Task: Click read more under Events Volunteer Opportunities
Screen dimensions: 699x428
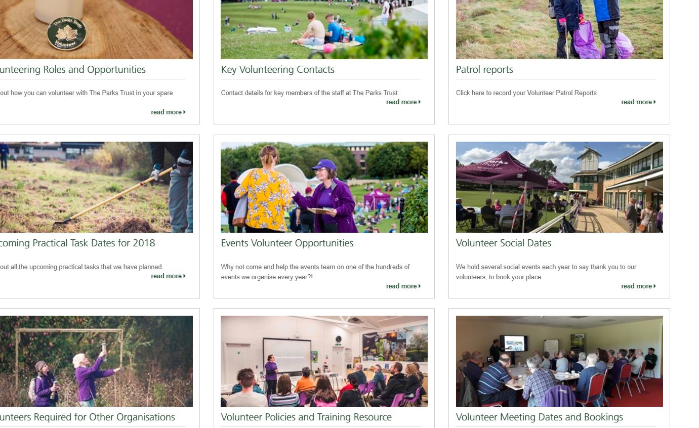Action: (403, 286)
